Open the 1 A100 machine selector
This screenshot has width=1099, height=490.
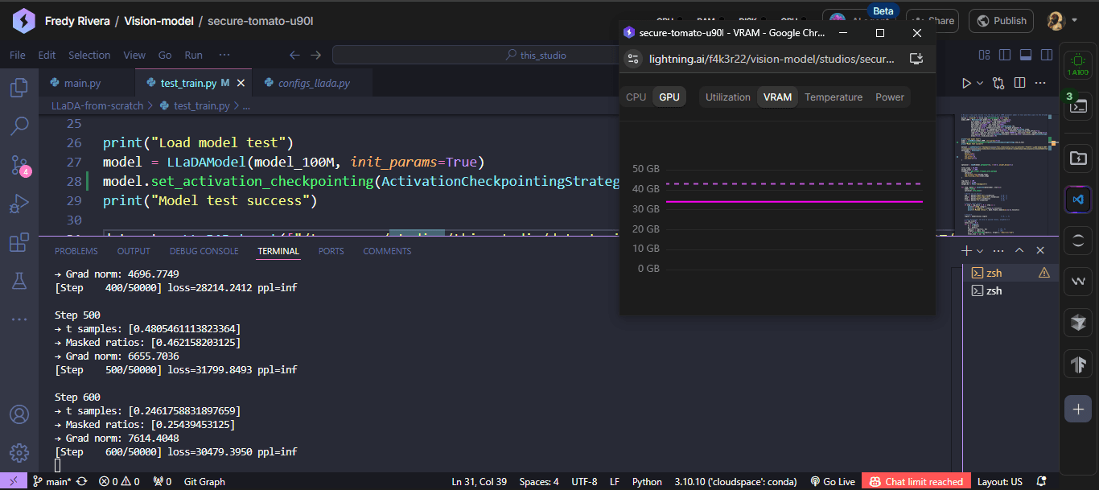click(1077, 63)
